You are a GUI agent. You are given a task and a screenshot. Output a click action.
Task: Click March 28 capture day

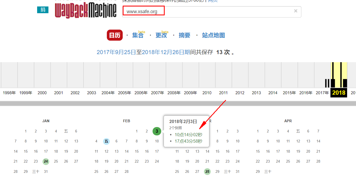207,171
